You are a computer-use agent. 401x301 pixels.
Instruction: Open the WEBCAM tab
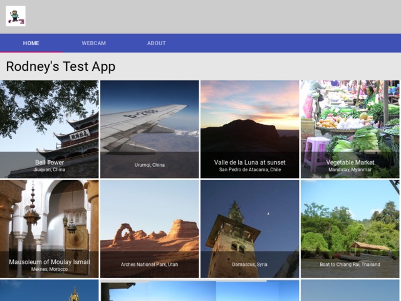point(94,43)
